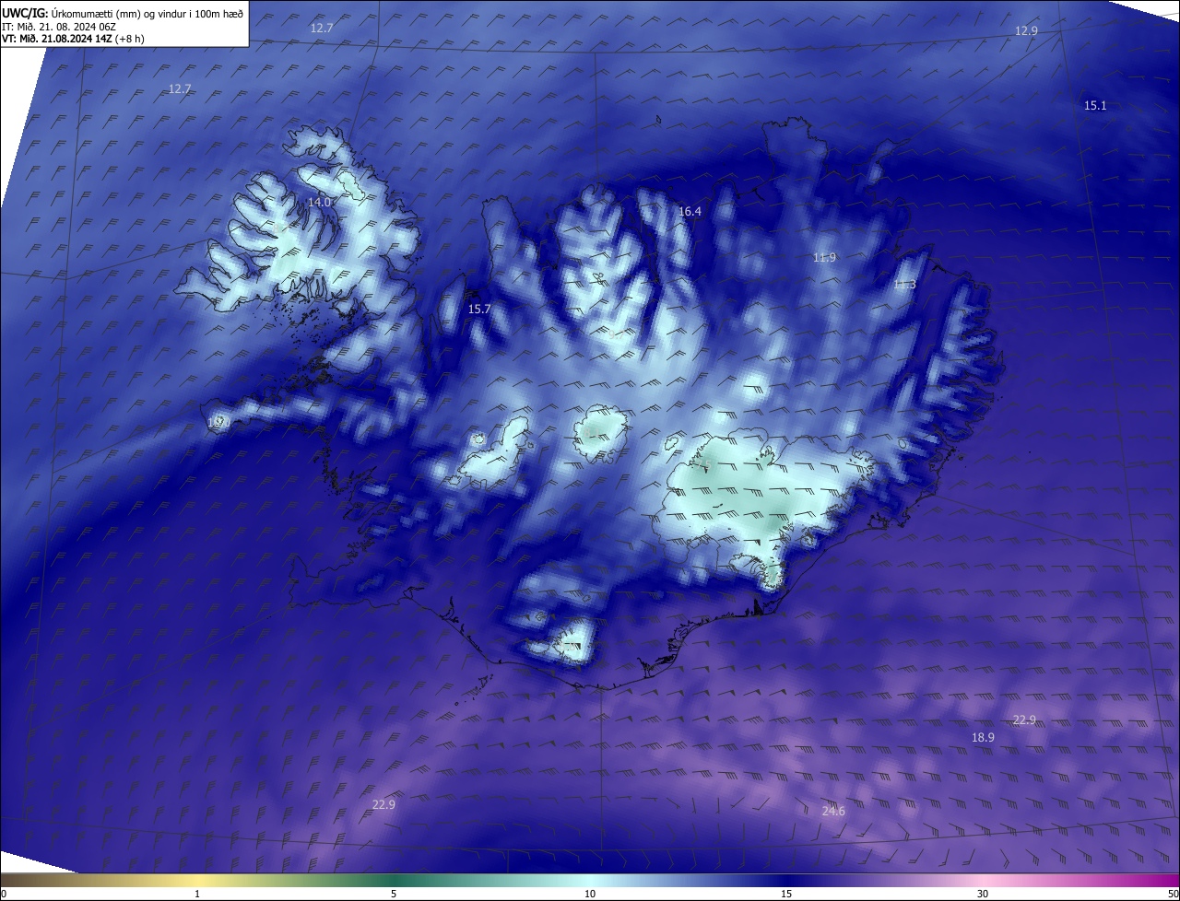Viewport: 1180px width, 901px height.
Task: Click the title text 'UWC/IG: Úrkomumætti (mm)'
Action: tap(68, 13)
